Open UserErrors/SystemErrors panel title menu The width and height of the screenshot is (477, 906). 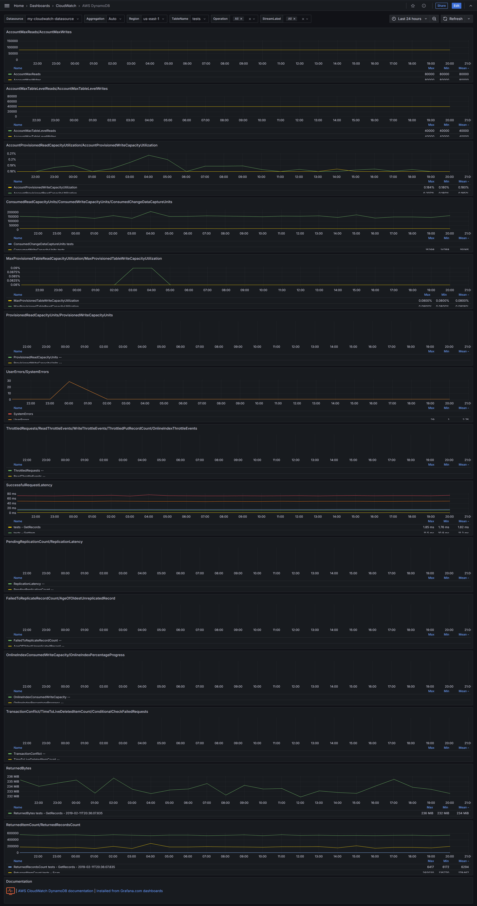27,372
